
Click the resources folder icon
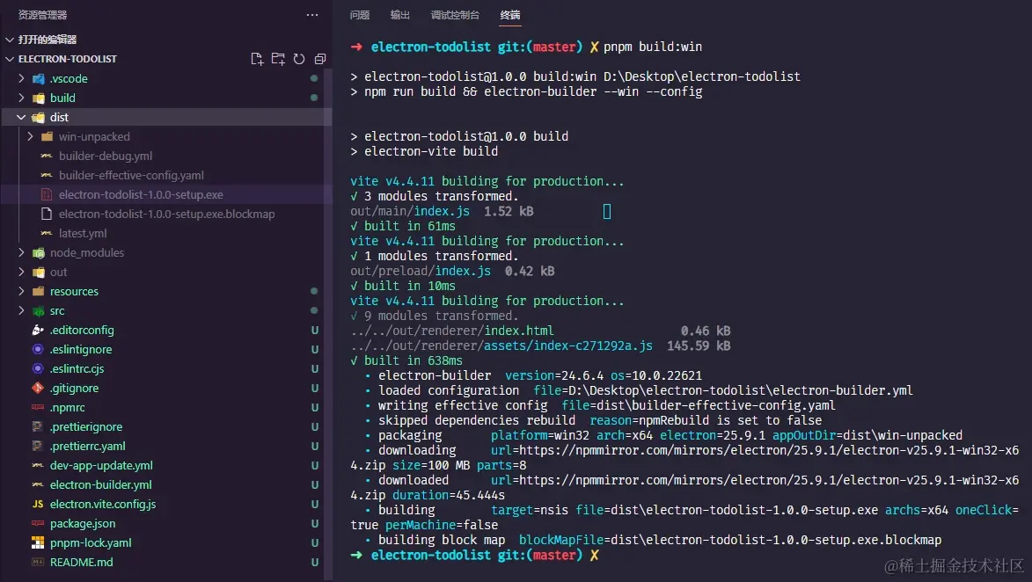tap(38, 291)
